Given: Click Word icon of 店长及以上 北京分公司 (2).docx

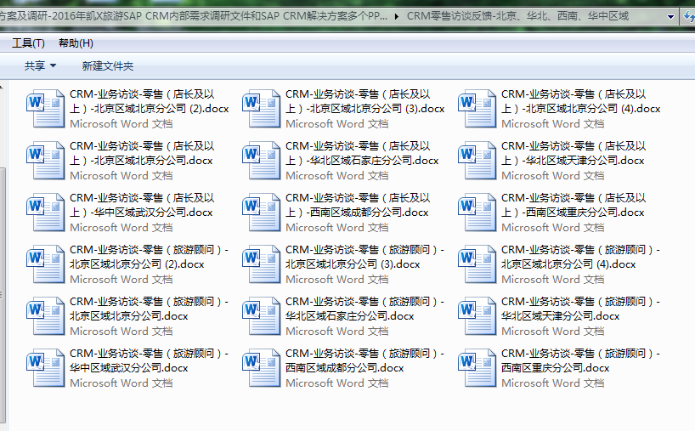Looking at the screenshot, I should tap(46, 109).
